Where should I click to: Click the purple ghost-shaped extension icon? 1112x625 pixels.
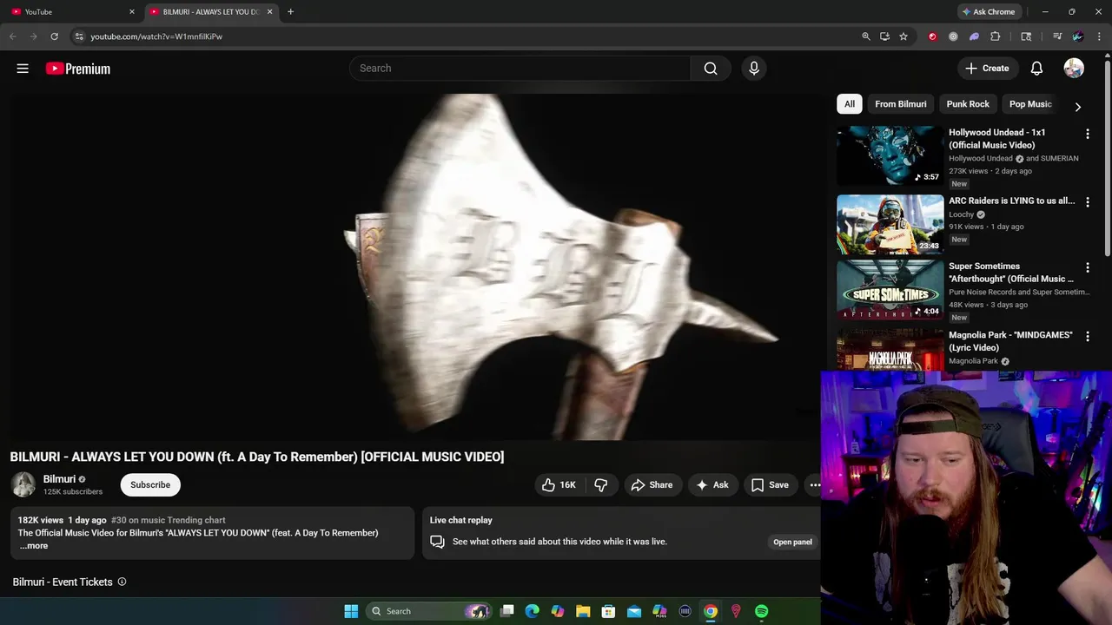pos(974,36)
